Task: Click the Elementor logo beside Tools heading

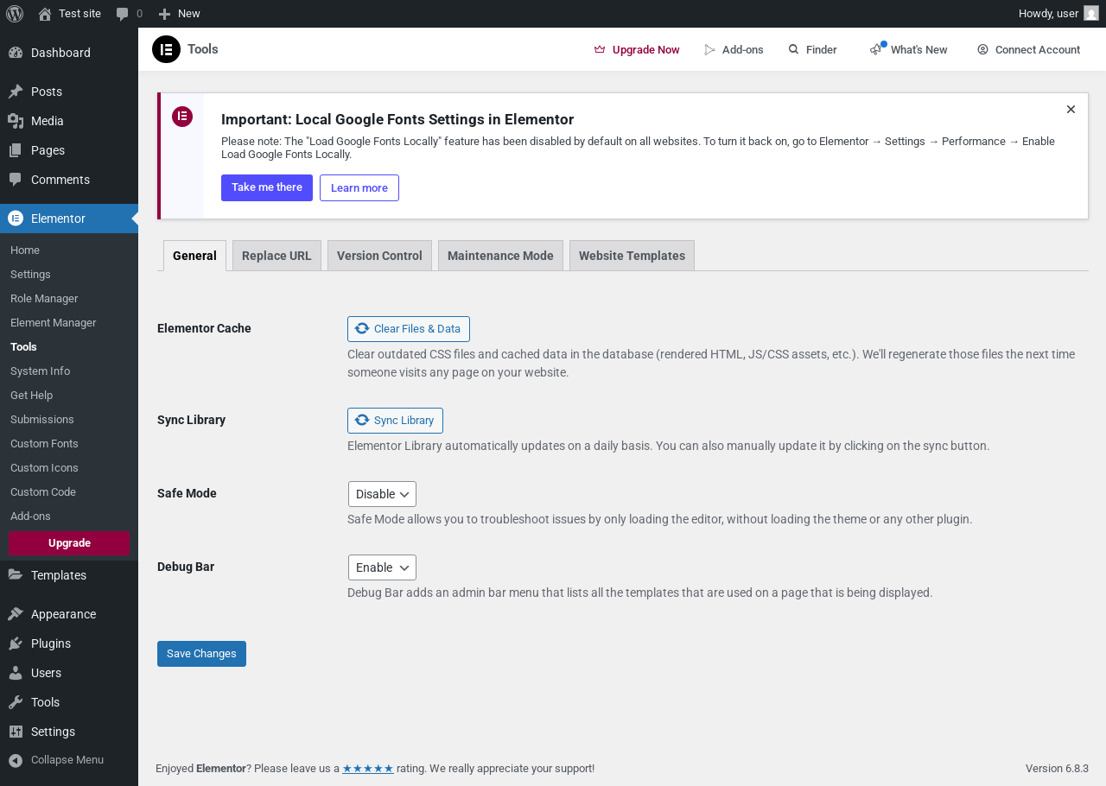Action: [x=166, y=49]
